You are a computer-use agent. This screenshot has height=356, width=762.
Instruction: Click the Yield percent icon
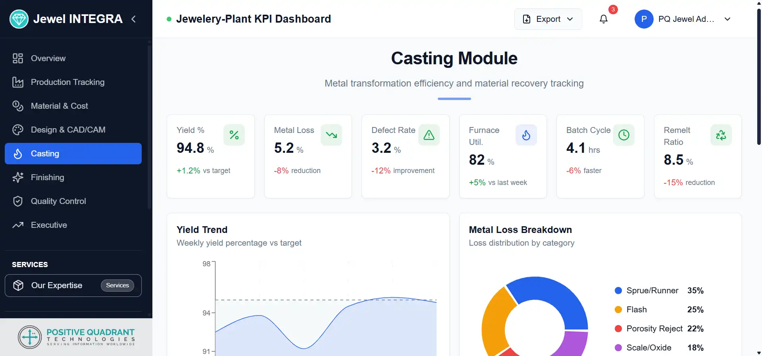pos(234,135)
